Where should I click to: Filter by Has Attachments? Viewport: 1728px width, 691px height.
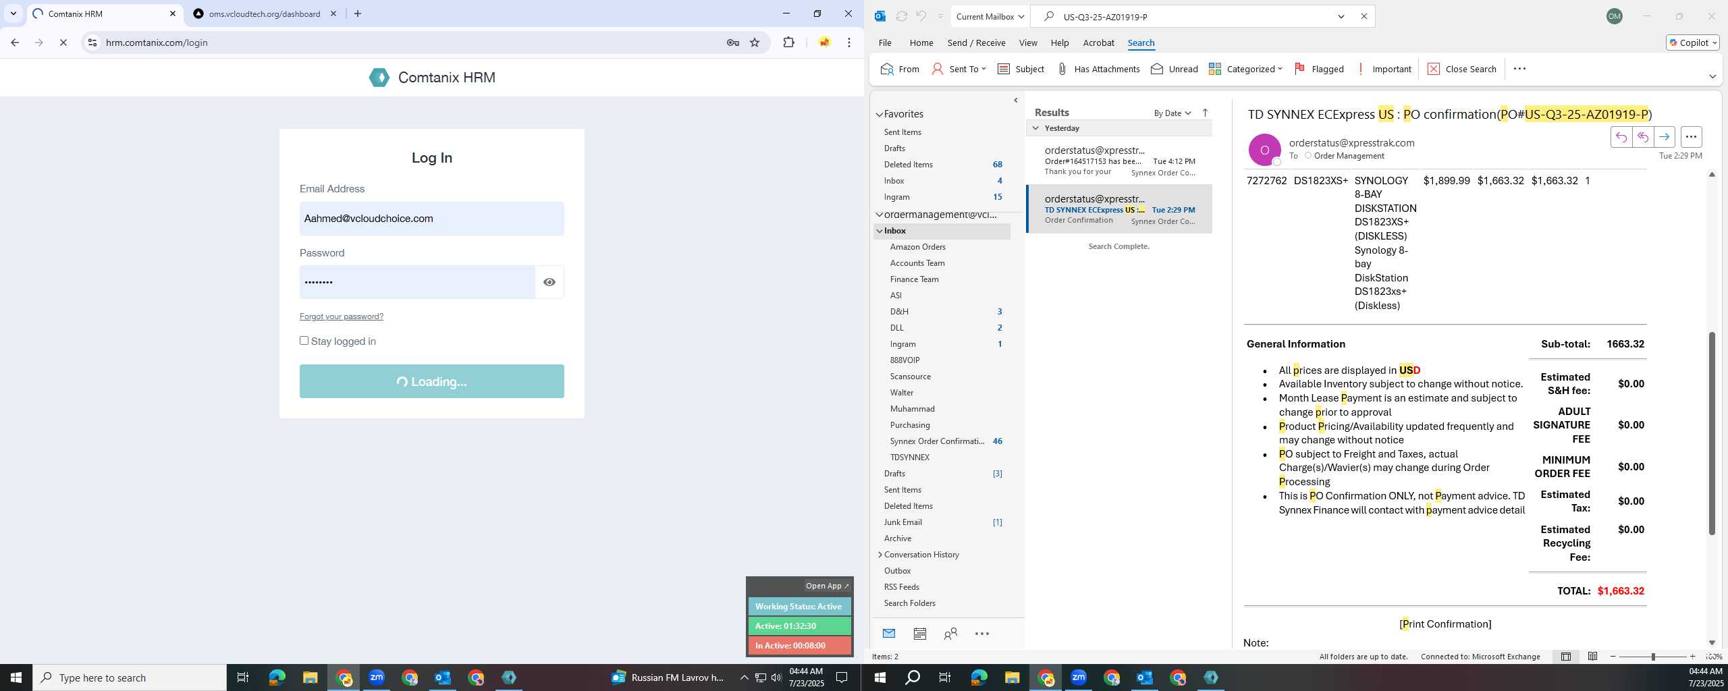click(x=1098, y=69)
